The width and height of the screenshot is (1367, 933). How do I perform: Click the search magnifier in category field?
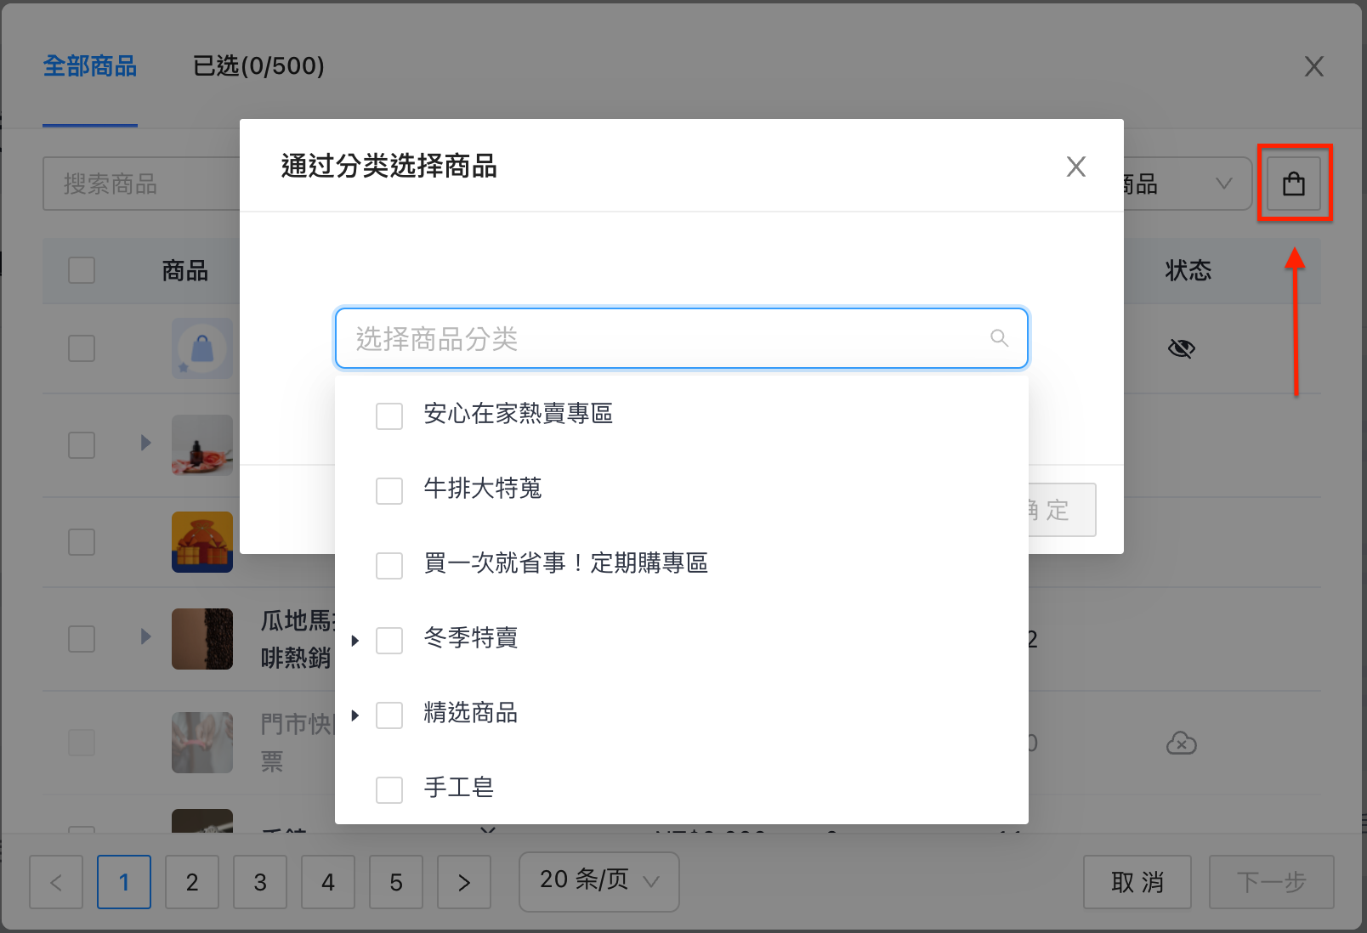click(1000, 338)
